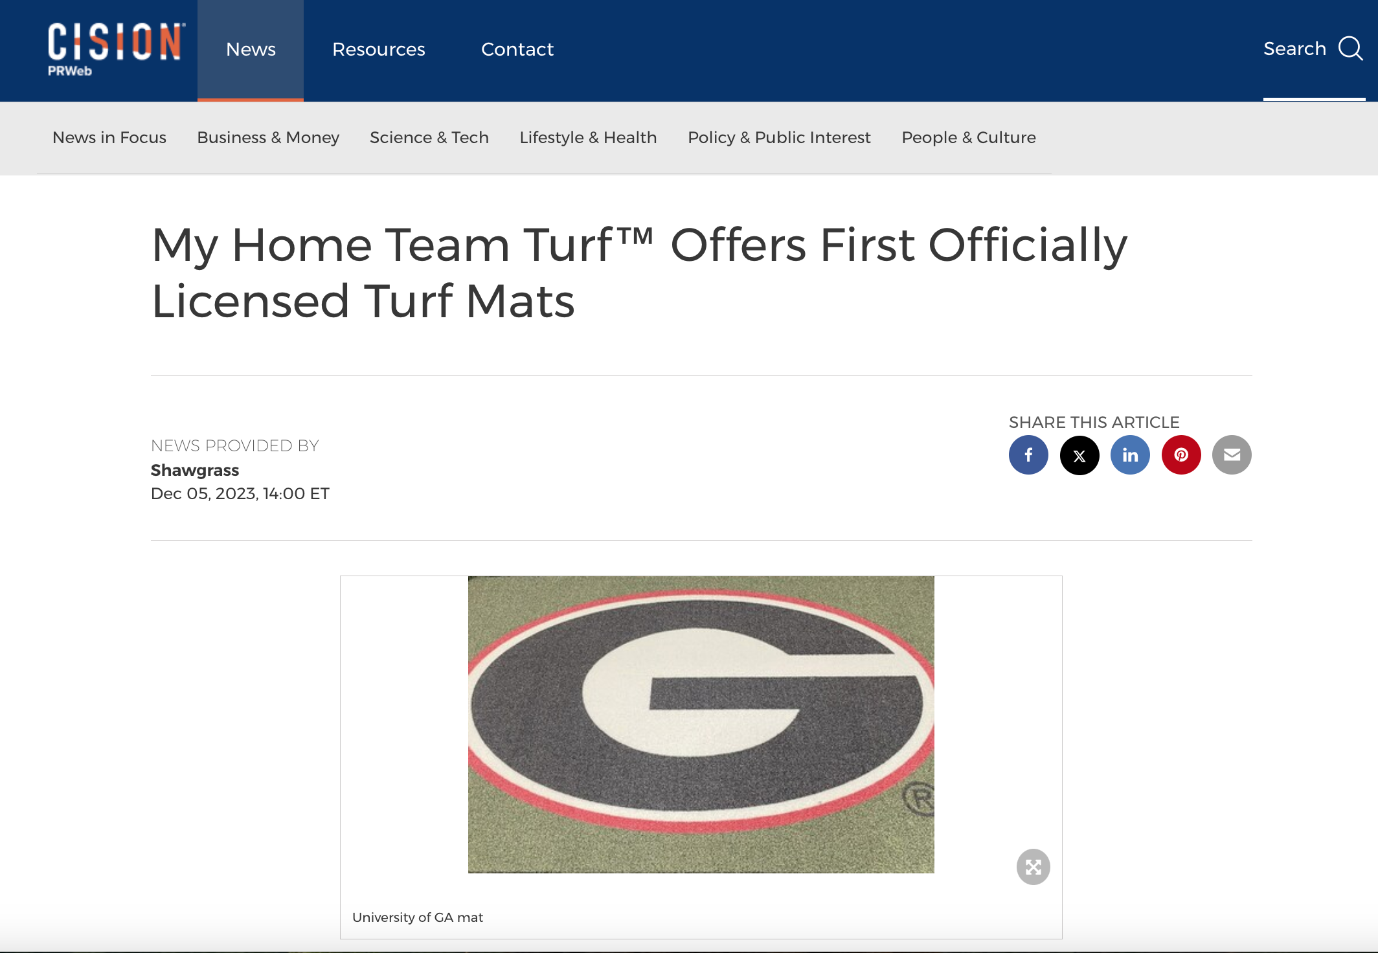Pin the article to Pinterest
The image size is (1378, 953).
1181,455
